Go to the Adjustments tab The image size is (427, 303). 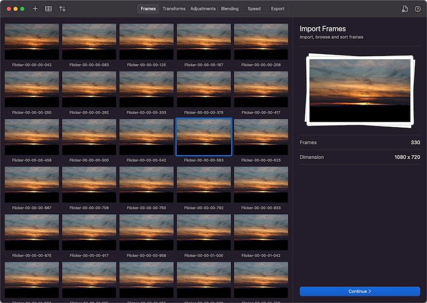pos(203,9)
